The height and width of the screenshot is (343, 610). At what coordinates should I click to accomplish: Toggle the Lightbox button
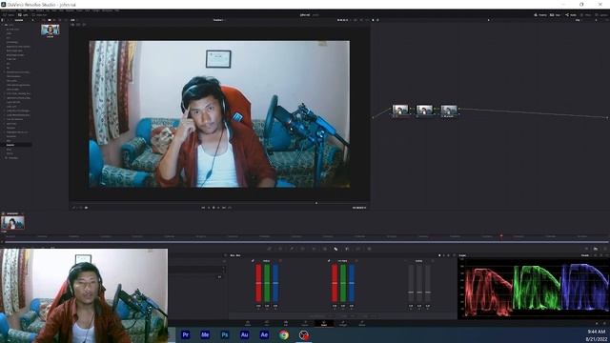601,15
